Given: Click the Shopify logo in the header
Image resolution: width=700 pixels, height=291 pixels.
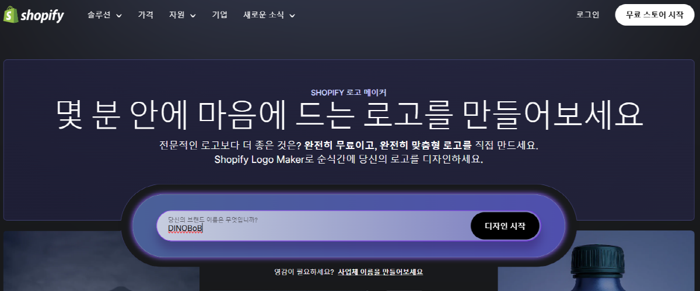Looking at the screenshot, I should (34, 15).
